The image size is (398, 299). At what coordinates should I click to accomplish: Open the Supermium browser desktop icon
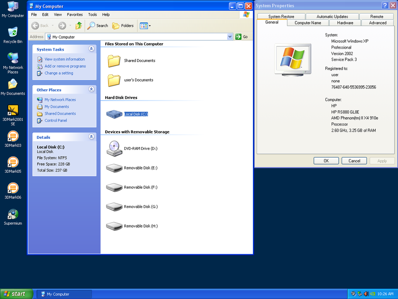point(12,217)
